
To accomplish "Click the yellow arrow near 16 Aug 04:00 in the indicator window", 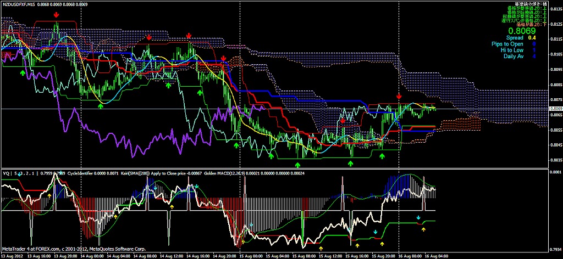I will (423, 229).
